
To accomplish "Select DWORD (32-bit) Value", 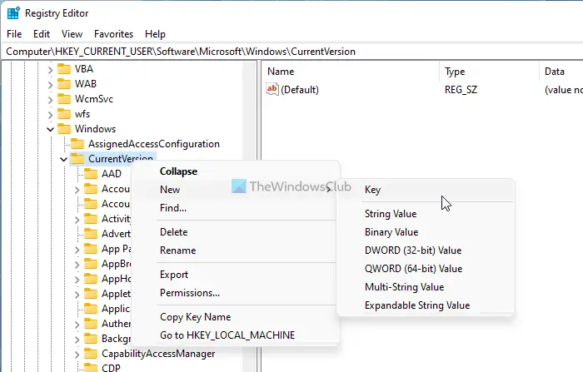I will coord(426,250).
